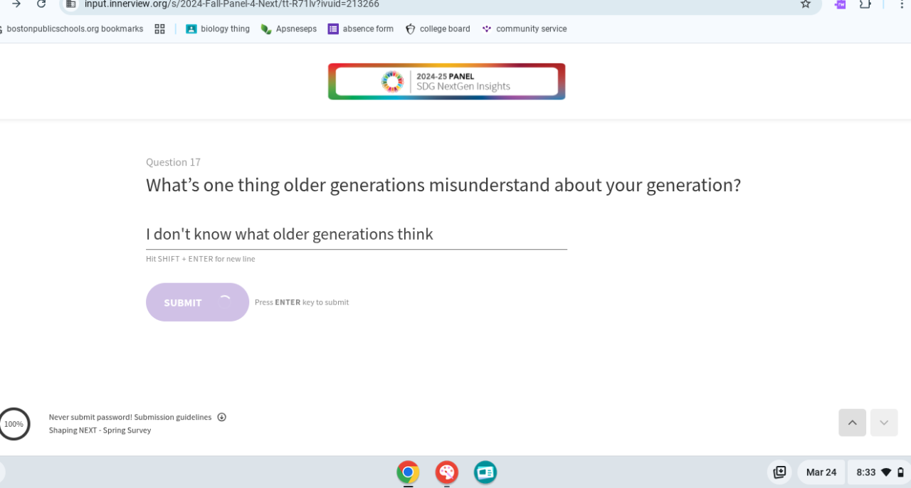Screen dimensions: 911x488
Task: Click the download icon beside Submission guidelines
Action: (x=221, y=417)
